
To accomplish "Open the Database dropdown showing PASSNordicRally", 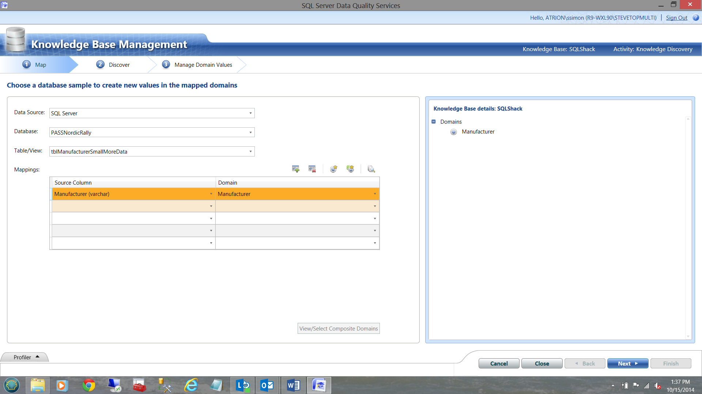I will (x=250, y=132).
